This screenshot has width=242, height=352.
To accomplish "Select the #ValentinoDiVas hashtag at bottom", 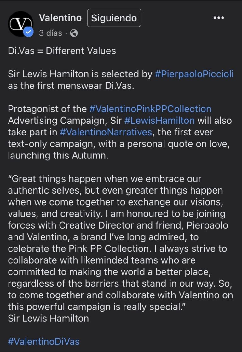I will point(43,341).
